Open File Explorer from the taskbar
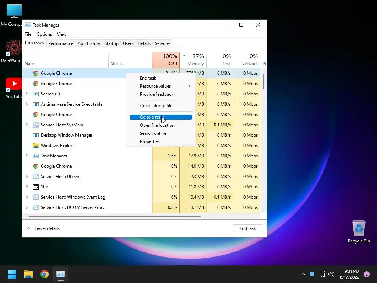The height and width of the screenshot is (283, 377). tap(28, 274)
